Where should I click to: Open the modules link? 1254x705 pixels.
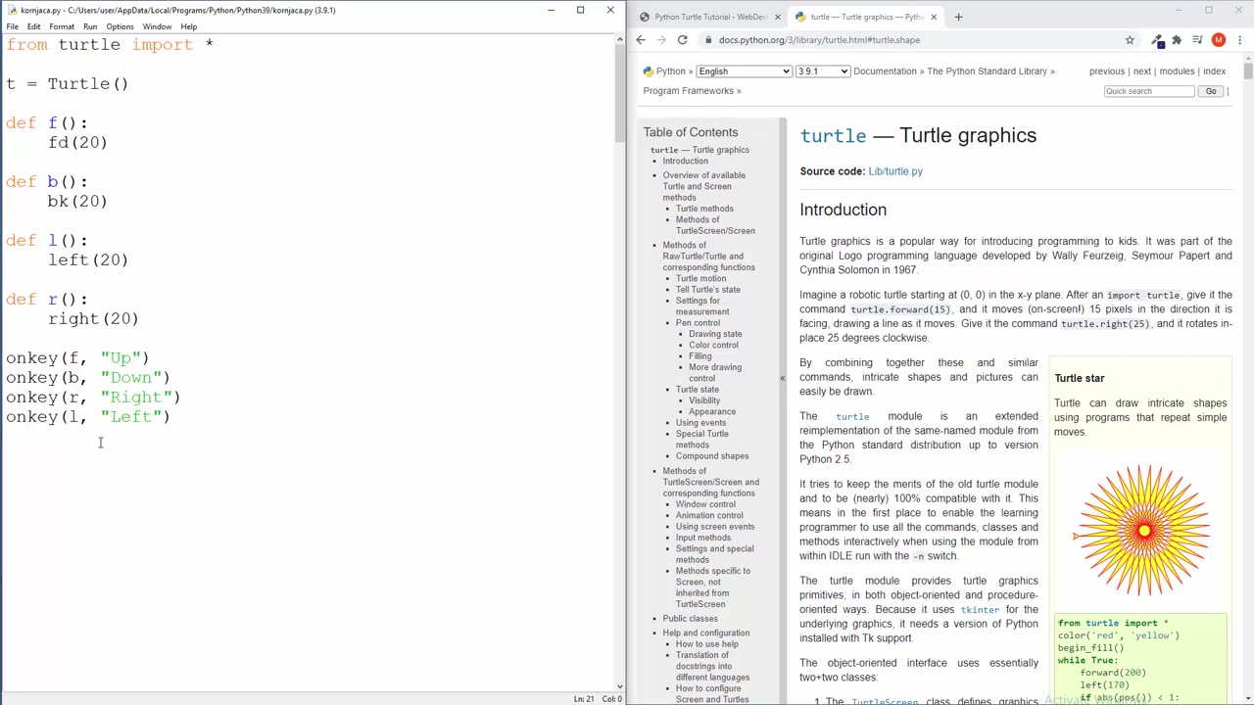click(1177, 71)
